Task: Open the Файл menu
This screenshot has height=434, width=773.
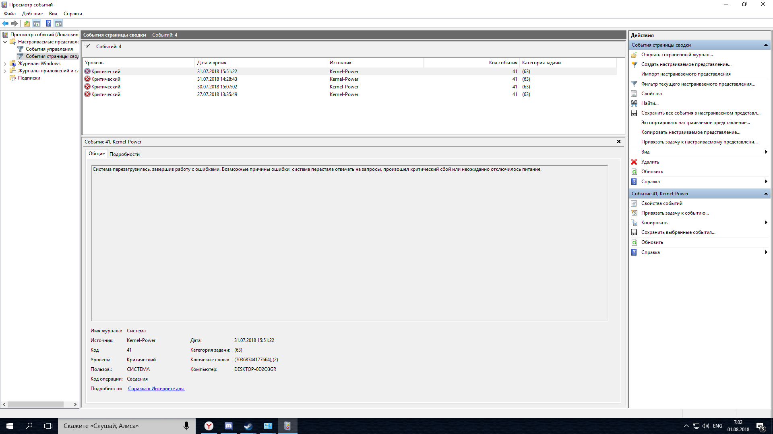Action: point(9,13)
